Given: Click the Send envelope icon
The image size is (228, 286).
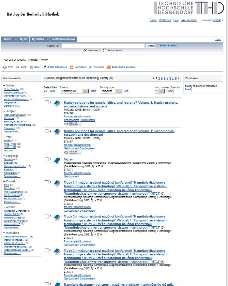Looking at the screenshot, I should pos(18,67).
